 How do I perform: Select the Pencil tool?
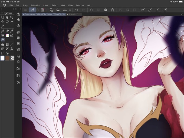[7, 31]
